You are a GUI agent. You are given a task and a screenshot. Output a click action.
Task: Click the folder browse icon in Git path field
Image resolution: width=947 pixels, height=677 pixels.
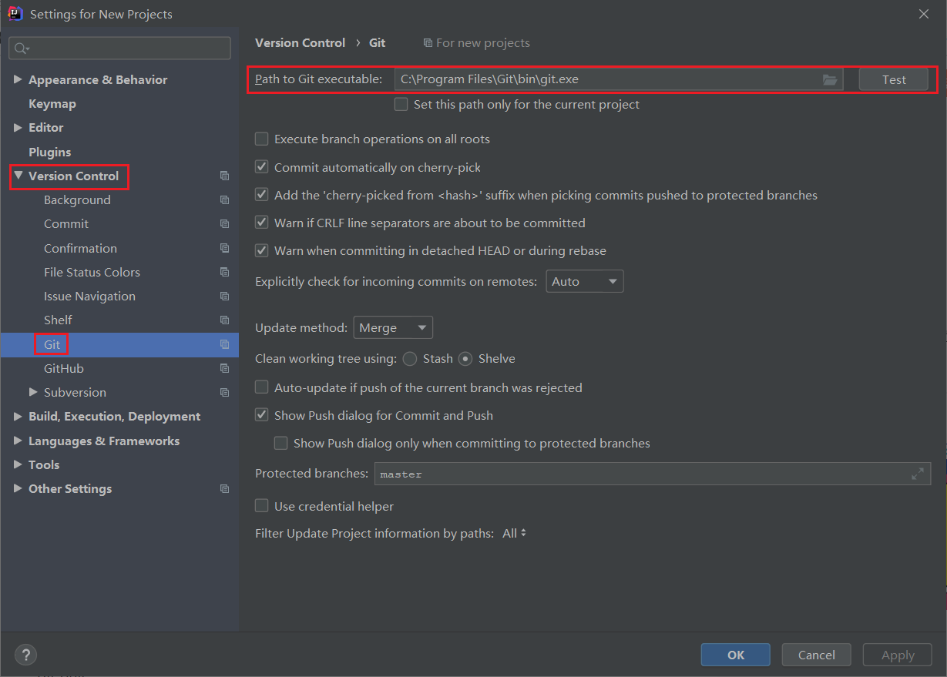[829, 79]
